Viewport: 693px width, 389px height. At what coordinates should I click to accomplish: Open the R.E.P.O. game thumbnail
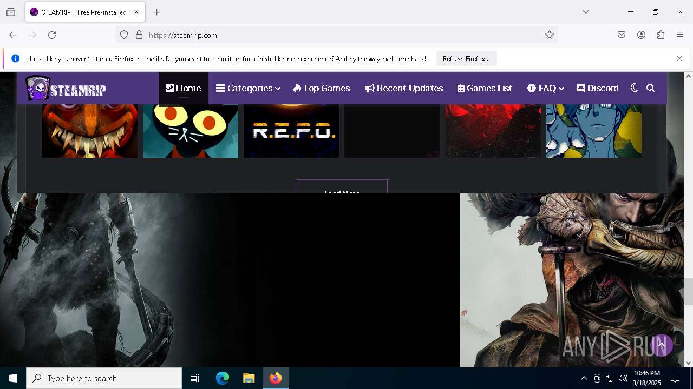291,131
